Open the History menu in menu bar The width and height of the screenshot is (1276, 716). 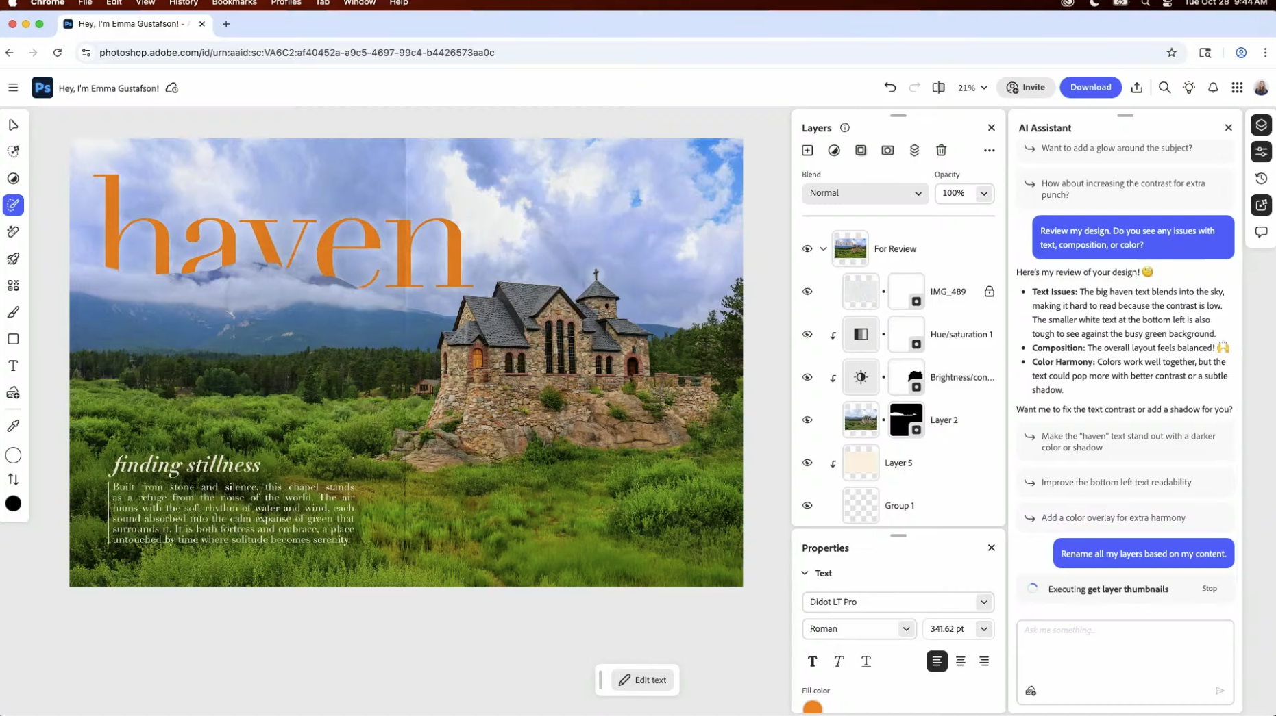coord(183,3)
